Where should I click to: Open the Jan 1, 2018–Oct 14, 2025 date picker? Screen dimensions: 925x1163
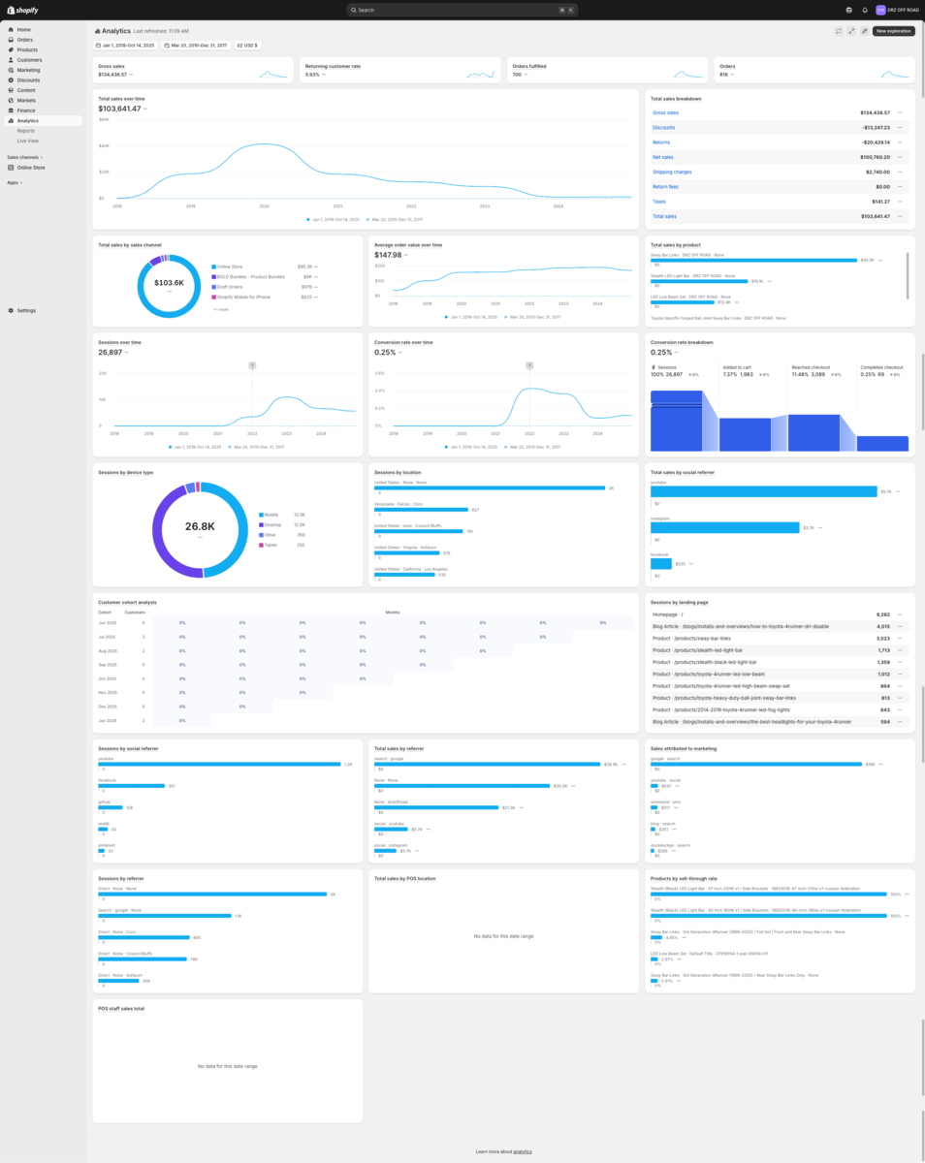pyautogui.click(x=125, y=46)
